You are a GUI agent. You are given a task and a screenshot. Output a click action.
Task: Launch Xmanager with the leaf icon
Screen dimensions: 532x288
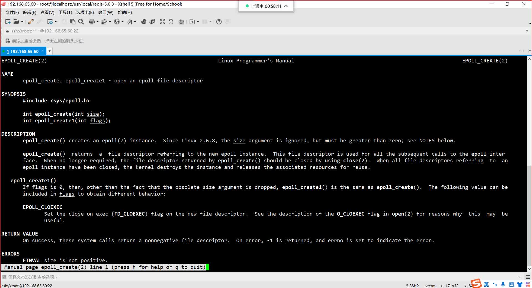pyautogui.click(x=152, y=22)
